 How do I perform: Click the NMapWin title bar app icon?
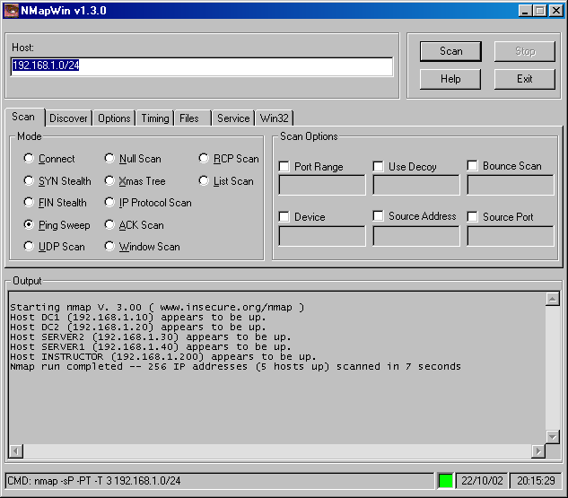pos(11,10)
